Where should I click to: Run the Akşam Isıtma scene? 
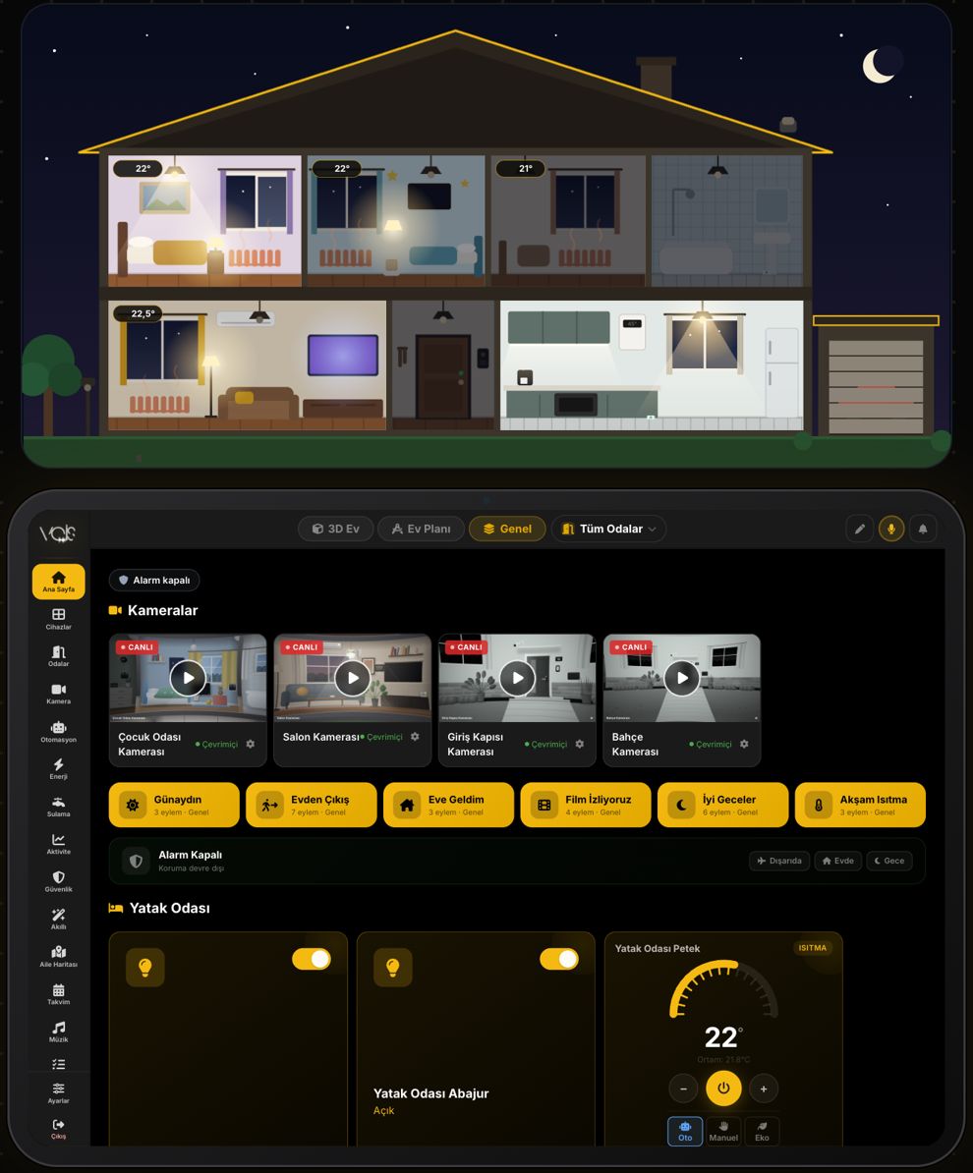[860, 805]
